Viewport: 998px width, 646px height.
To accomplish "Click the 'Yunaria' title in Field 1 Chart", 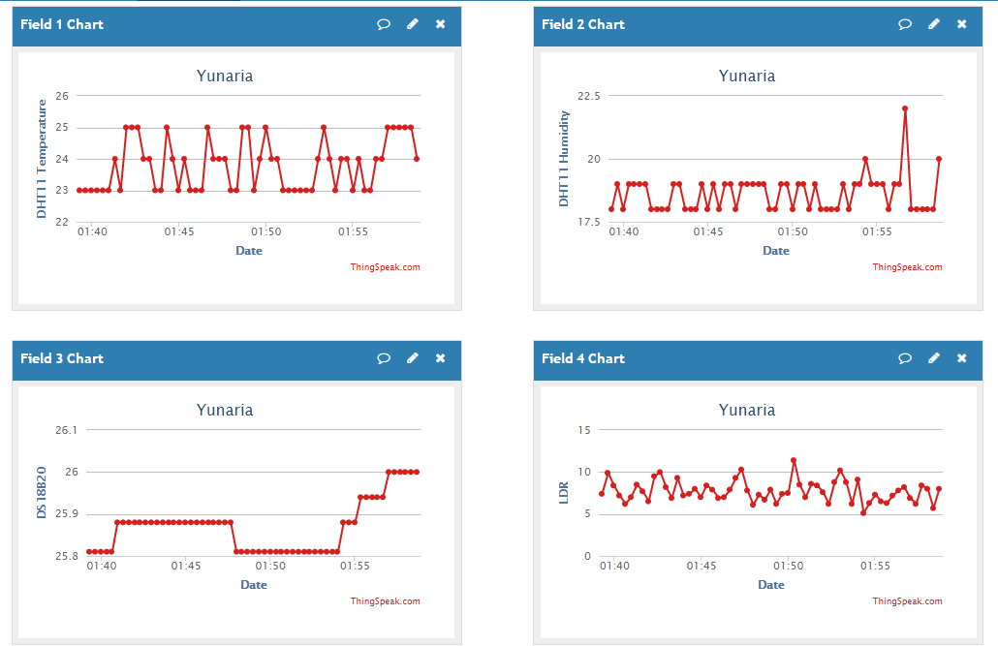I will [x=225, y=76].
